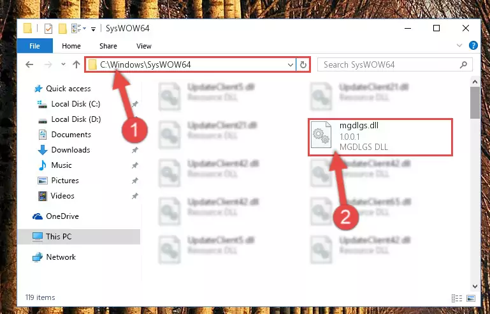Screen dimensions: 490x314
Task: Select the mgdlgs.dll file
Action: pos(380,137)
